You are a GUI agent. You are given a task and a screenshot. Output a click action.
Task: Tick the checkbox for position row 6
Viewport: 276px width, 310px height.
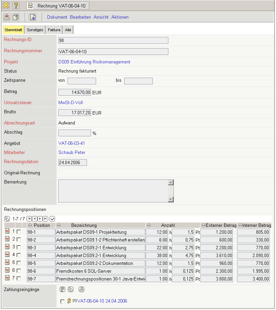point(19,271)
